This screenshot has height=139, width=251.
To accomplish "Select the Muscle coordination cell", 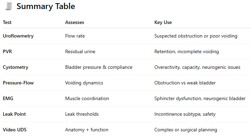I will (x=87, y=98).
